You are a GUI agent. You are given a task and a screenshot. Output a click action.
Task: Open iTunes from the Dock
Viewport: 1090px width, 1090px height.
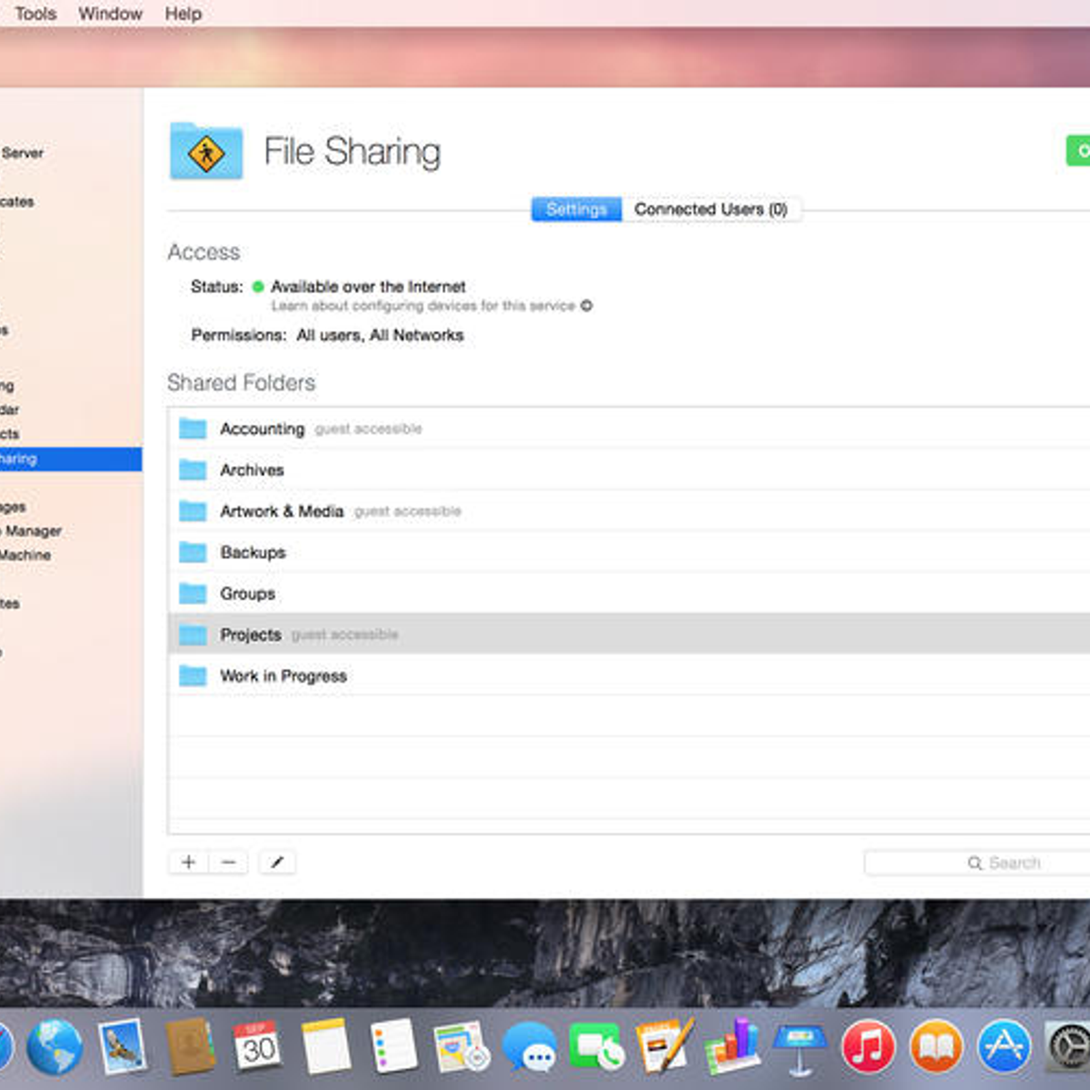click(x=868, y=1047)
